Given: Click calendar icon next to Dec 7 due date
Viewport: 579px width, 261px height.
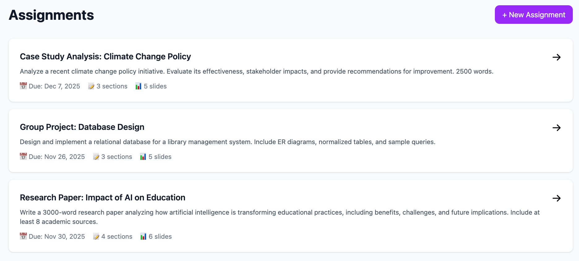Looking at the screenshot, I should tap(23, 86).
